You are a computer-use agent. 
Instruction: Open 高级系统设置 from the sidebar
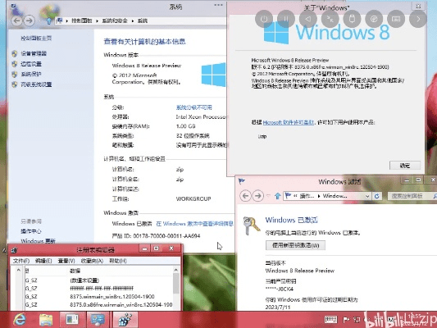click(x=37, y=84)
